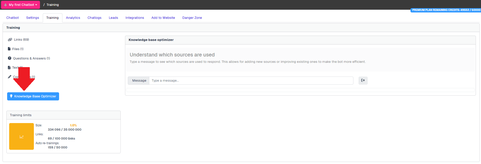Click the lightbulb icon on Knowledge Base Optimizer
481x164 pixels.
pos(11,96)
